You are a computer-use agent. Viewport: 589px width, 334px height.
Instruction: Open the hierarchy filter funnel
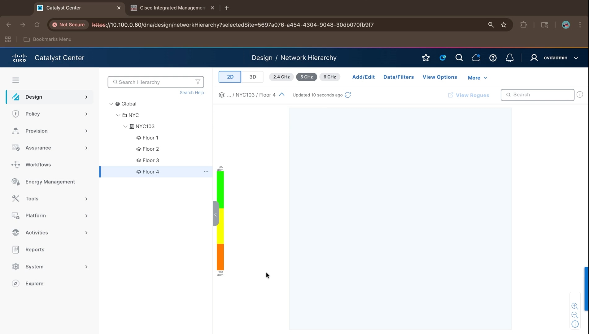(198, 82)
